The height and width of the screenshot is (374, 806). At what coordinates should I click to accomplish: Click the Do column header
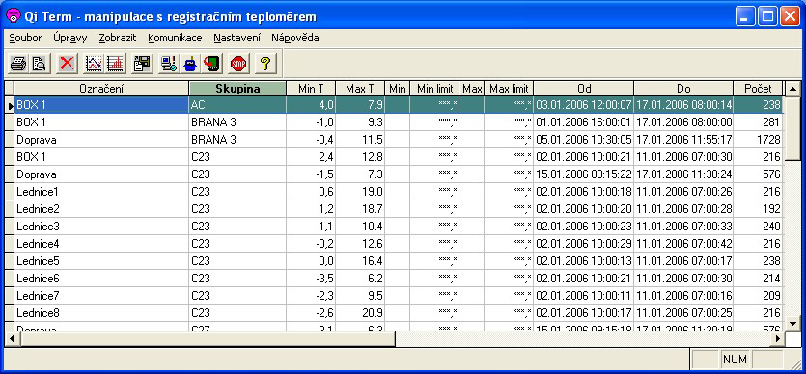click(683, 89)
